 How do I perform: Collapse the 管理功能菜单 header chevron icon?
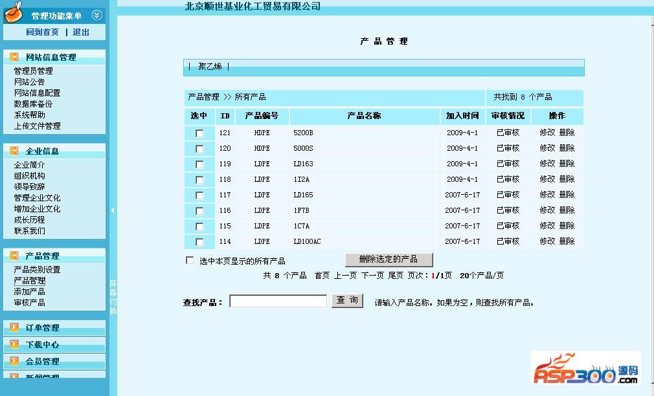(x=96, y=16)
